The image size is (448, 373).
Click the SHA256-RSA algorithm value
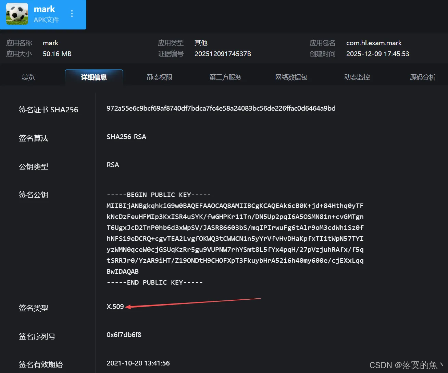click(x=126, y=137)
